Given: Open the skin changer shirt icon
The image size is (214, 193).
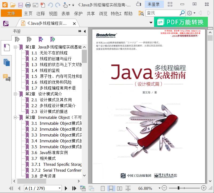Looking at the screenshot, I should pyautogui.click(x=139, y=4).
